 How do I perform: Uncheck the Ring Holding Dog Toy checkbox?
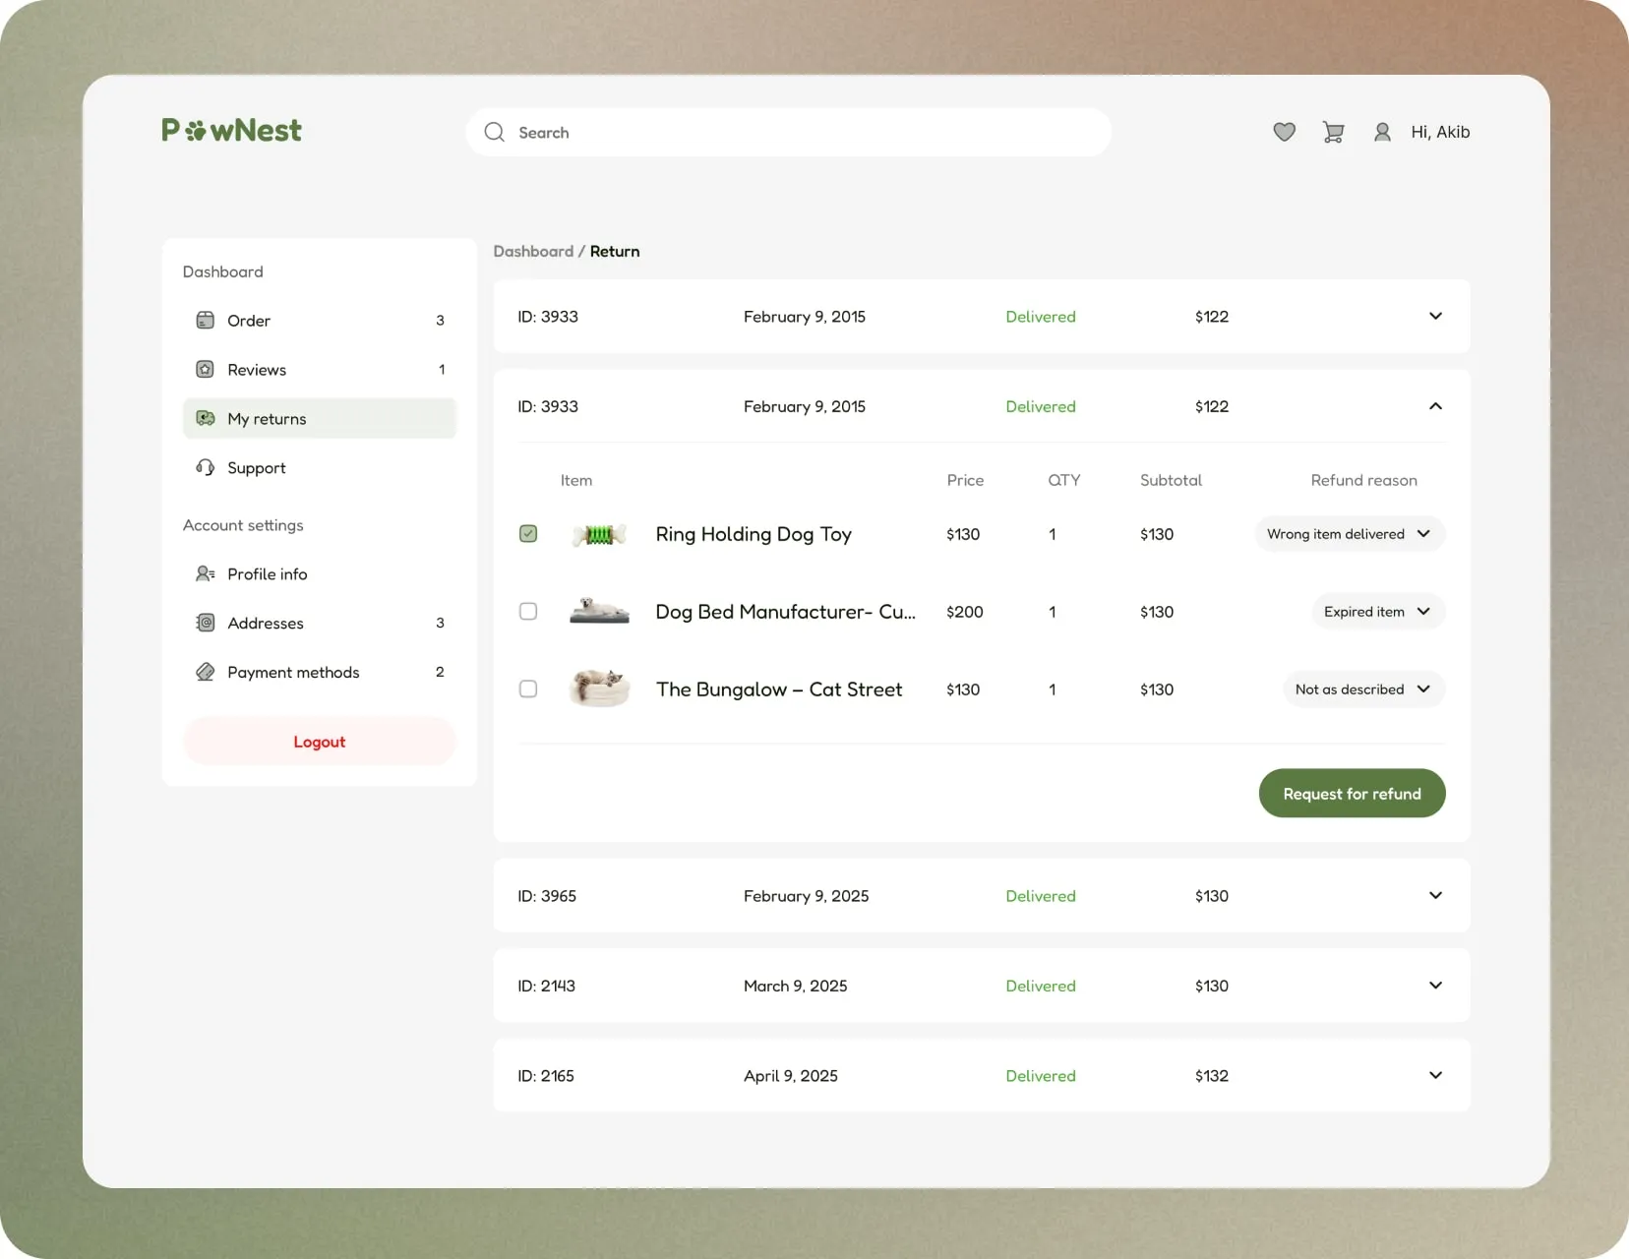click(528, 534)
